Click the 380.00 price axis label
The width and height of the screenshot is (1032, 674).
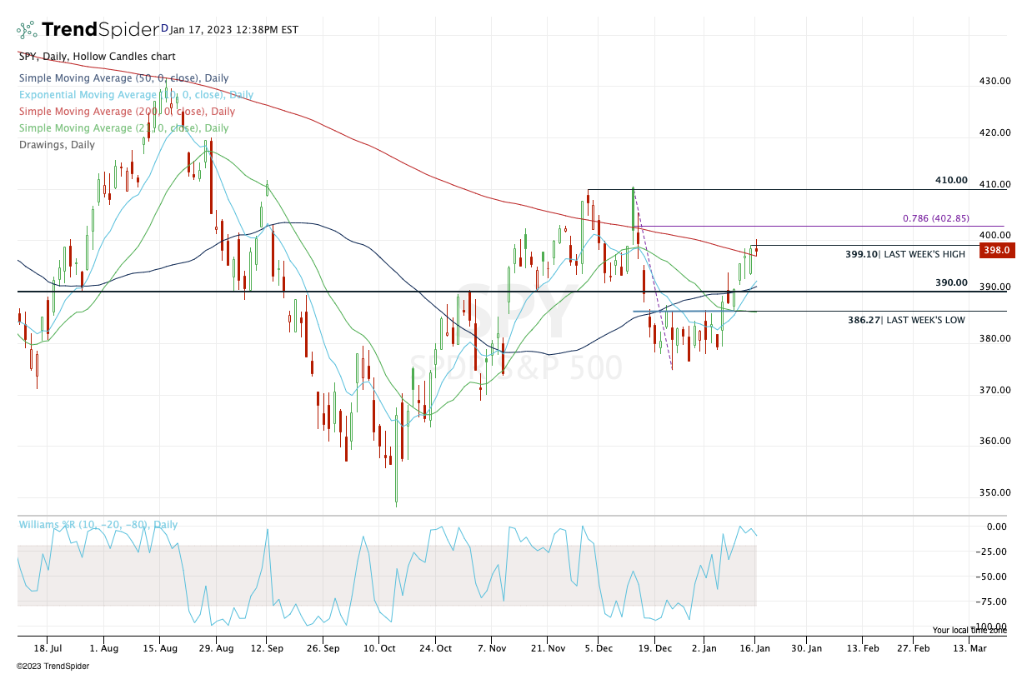click(995, 338)
